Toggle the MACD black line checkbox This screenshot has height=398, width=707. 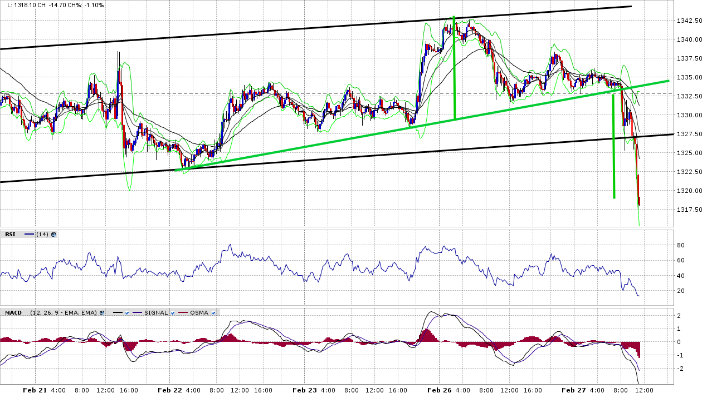pyautogui.click(x=127, y=313)
